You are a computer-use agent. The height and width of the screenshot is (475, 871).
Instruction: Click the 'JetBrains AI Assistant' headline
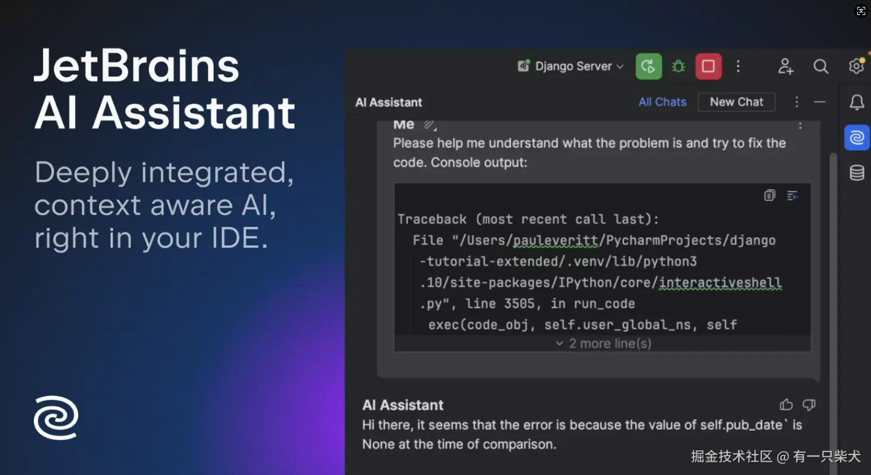click(x=165, y=89)
